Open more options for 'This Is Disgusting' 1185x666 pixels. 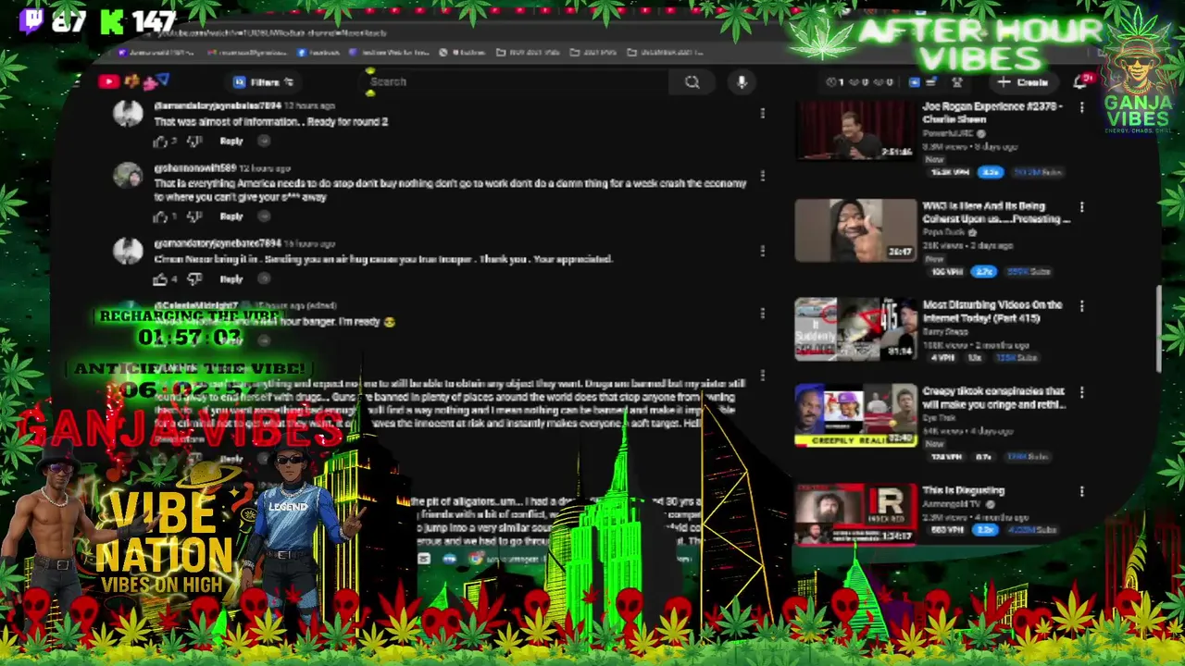click(1081, 491)
